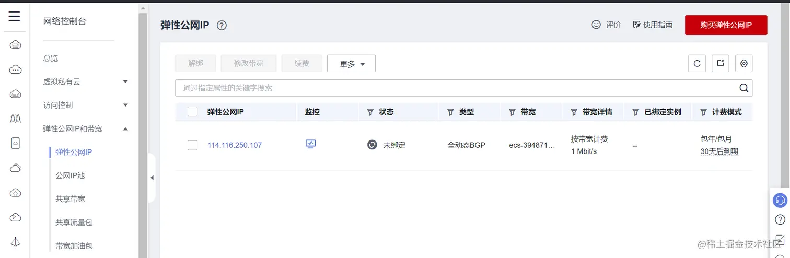Screen dimensions: 790x258
Task: Click 30天后到期 expiry text
Action: (719, 151)
